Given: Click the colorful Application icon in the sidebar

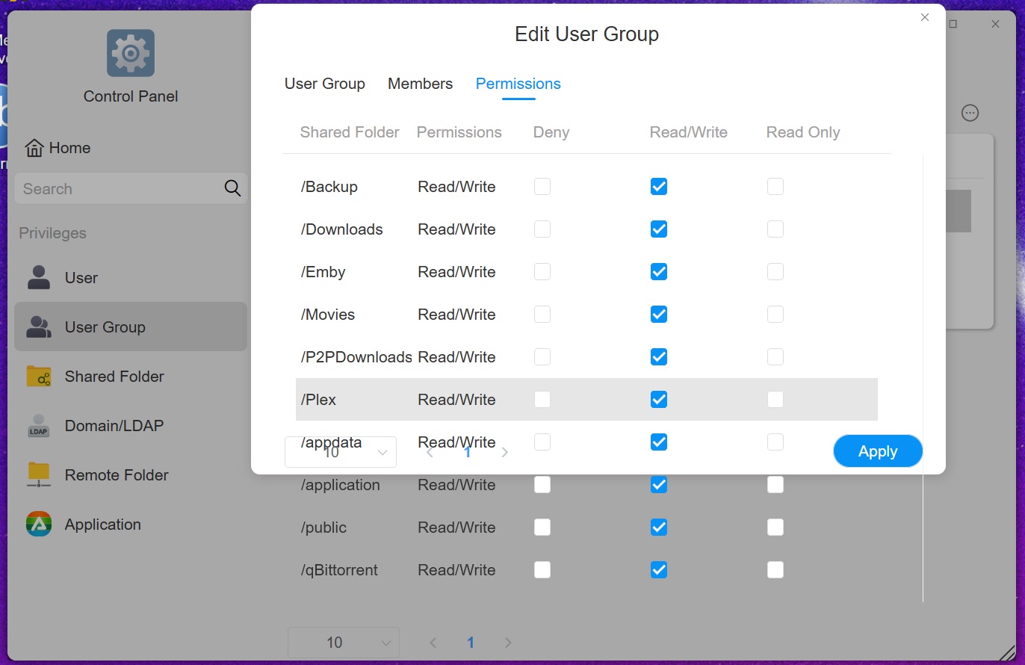Looking at the screenshot, I should pos(39,525).
